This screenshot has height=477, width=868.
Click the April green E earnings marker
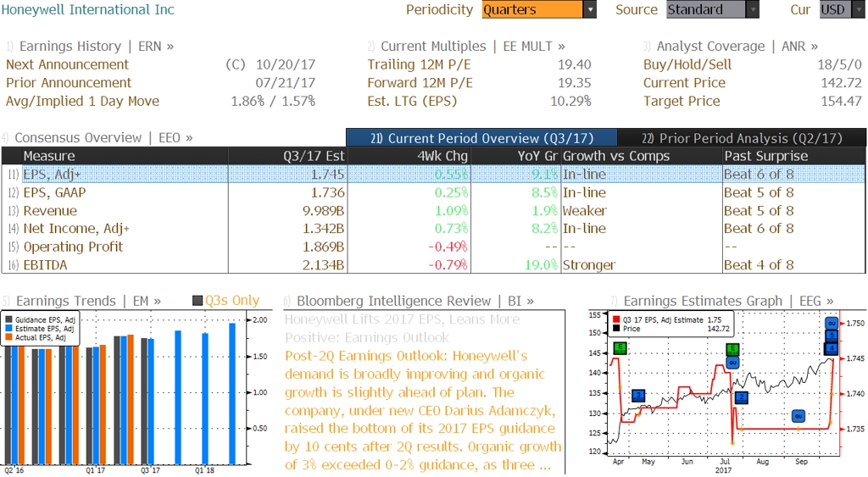coord(620,348)
